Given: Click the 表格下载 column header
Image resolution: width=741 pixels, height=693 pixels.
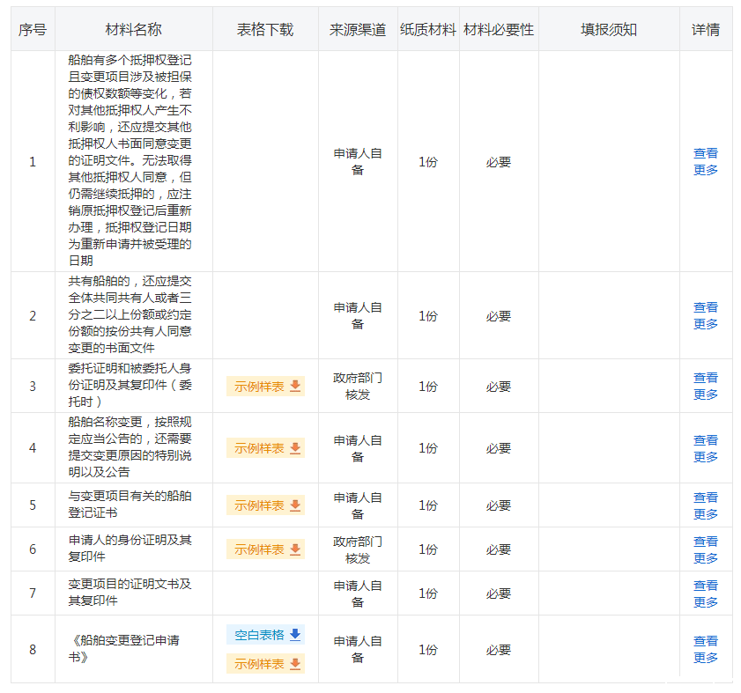Looking at the screenshot, I should click(x=265, y=30).
